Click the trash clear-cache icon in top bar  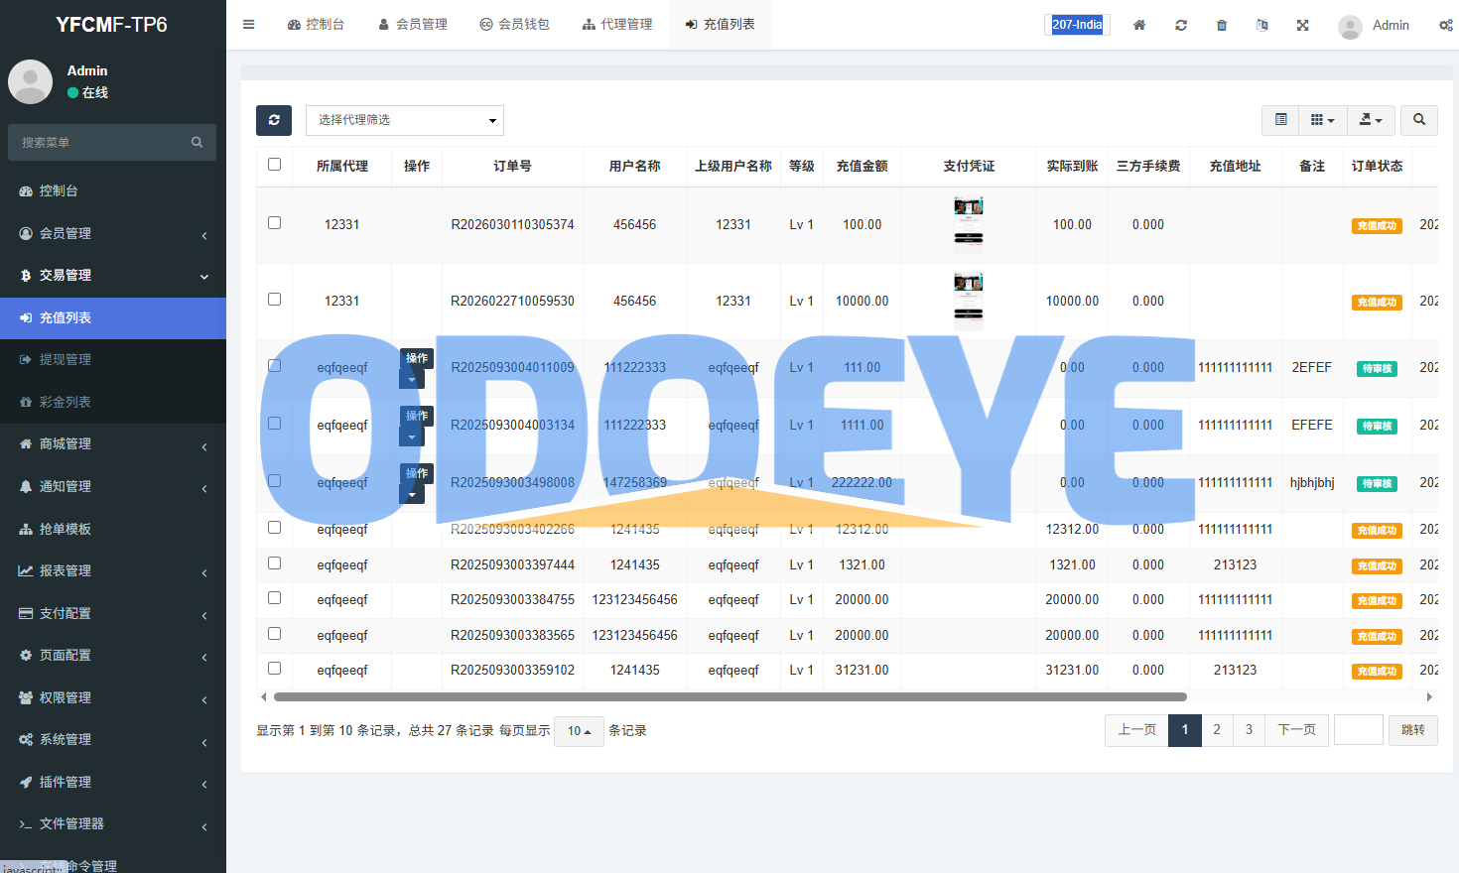1222,25
